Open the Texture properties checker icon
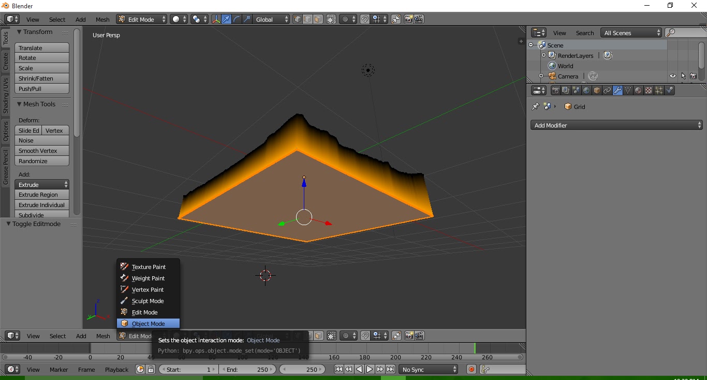Screen dimensions: 707x380 pyautogui.click(x=647, y=90)
